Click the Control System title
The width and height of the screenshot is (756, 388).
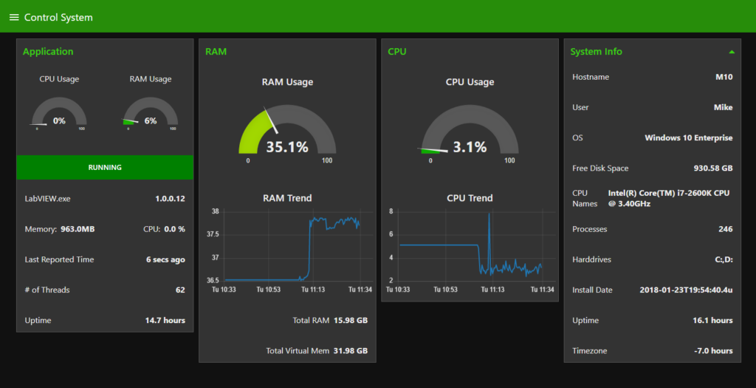58,18
